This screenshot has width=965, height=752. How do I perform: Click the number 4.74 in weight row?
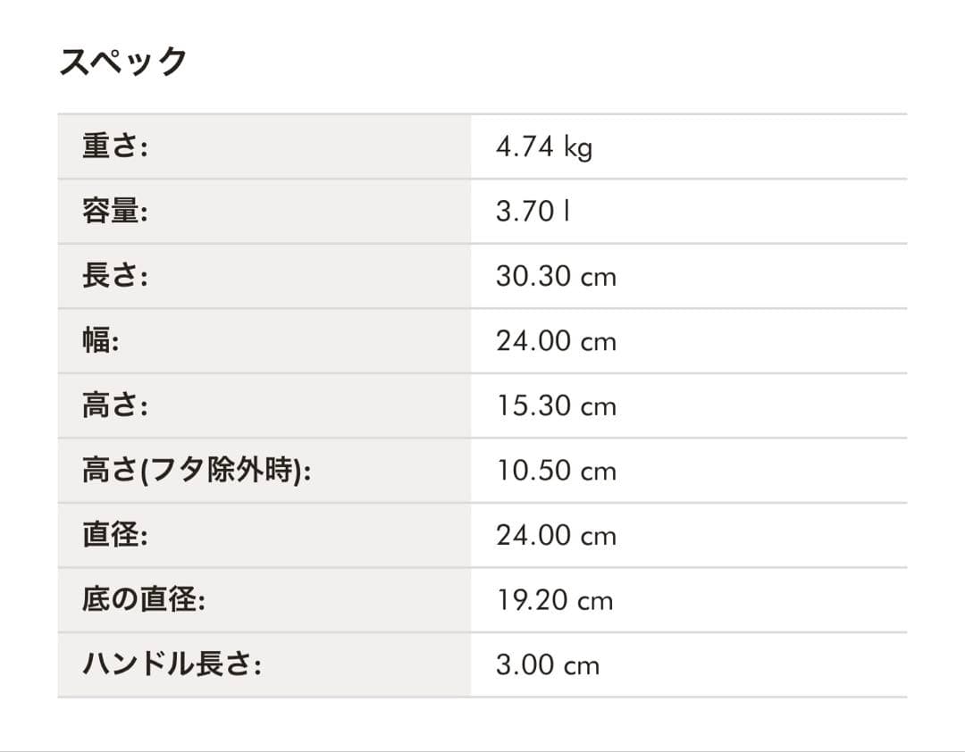(525, 146)
